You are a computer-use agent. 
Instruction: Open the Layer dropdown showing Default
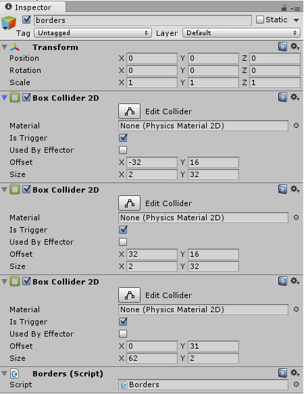(x=241, y=33)
